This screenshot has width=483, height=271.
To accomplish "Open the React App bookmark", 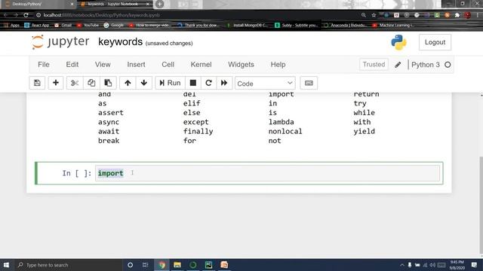I will pyautogui.click(x=37, y=25).
